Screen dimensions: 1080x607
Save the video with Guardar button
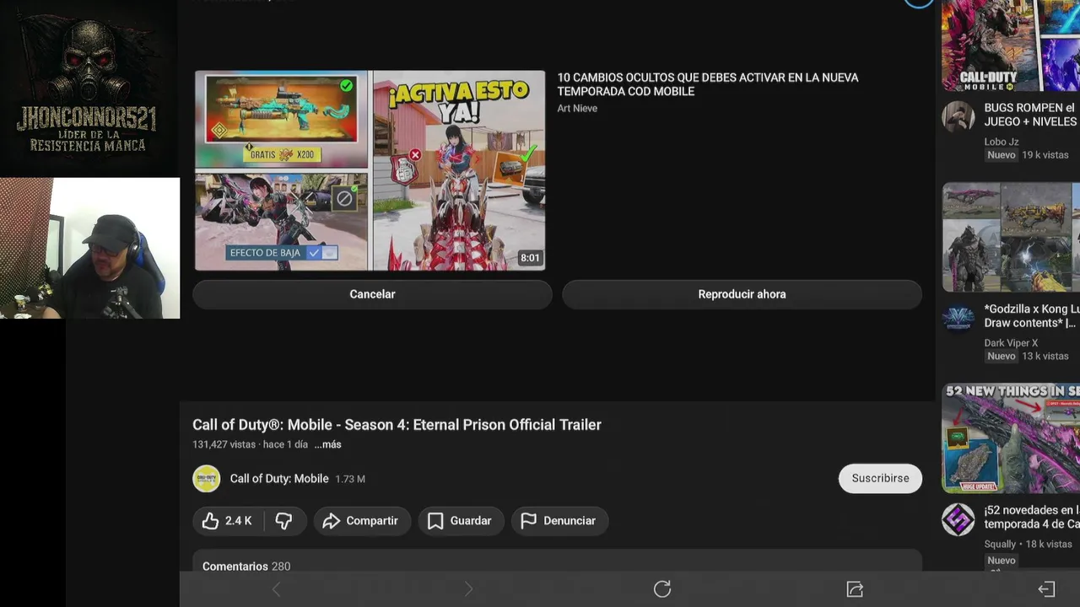pyautogui.click(x=460, y=521)
